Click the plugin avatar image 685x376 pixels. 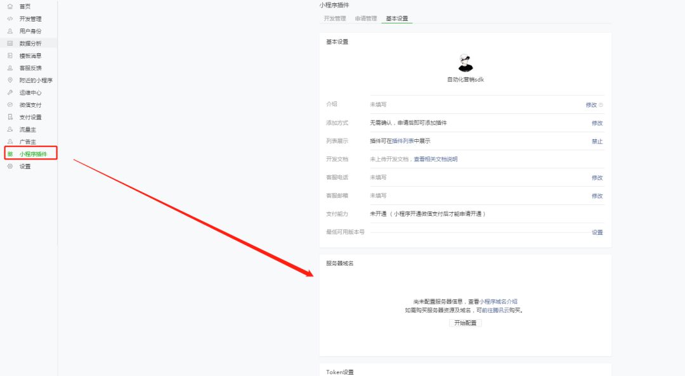point(466,63)
